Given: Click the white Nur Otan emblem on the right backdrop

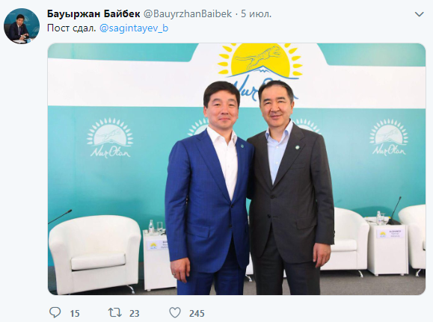Looking at the screenshot, I should point(389,137).
